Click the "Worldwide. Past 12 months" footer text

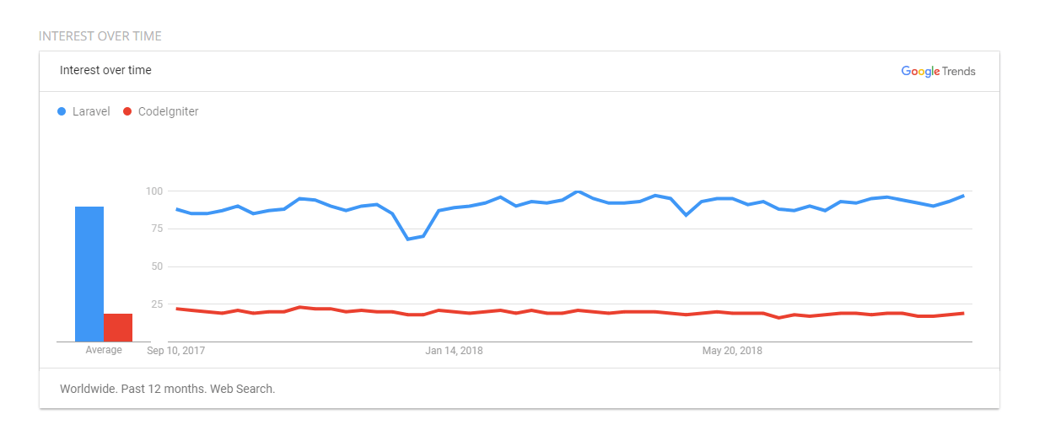pyautogui.click(x=168, y=389)
